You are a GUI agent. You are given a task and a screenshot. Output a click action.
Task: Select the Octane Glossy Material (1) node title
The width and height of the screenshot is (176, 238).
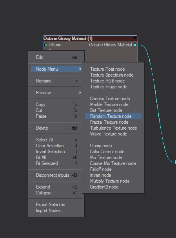click(68, 38)
